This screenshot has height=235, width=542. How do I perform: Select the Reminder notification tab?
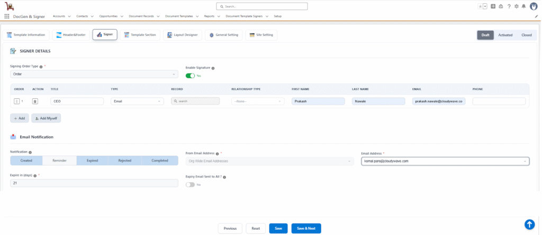[x=60, y=161]
